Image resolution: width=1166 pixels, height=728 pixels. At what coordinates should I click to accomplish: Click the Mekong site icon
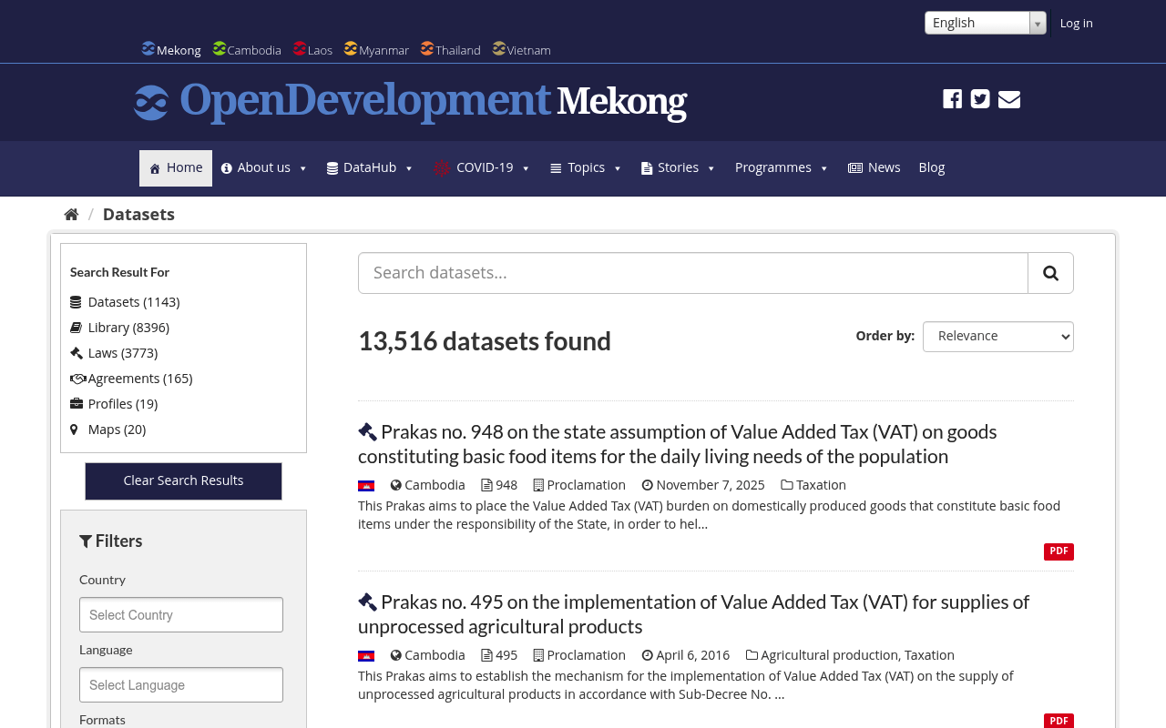pyautogui.click(x=148, y=48)
